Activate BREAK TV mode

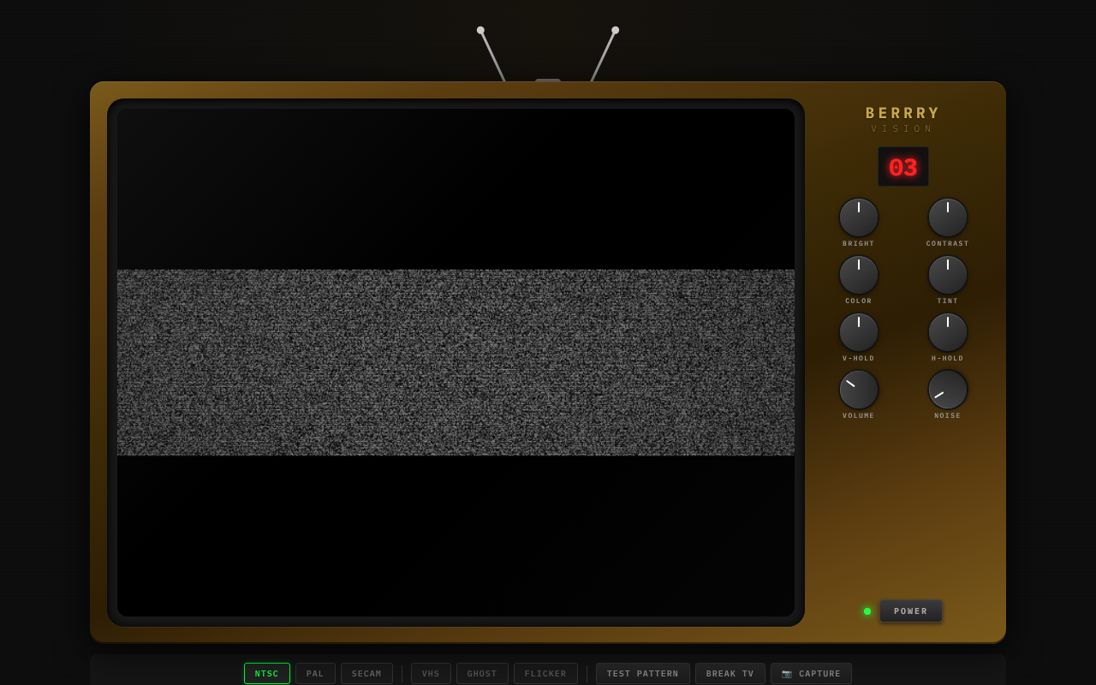(730, 673)
